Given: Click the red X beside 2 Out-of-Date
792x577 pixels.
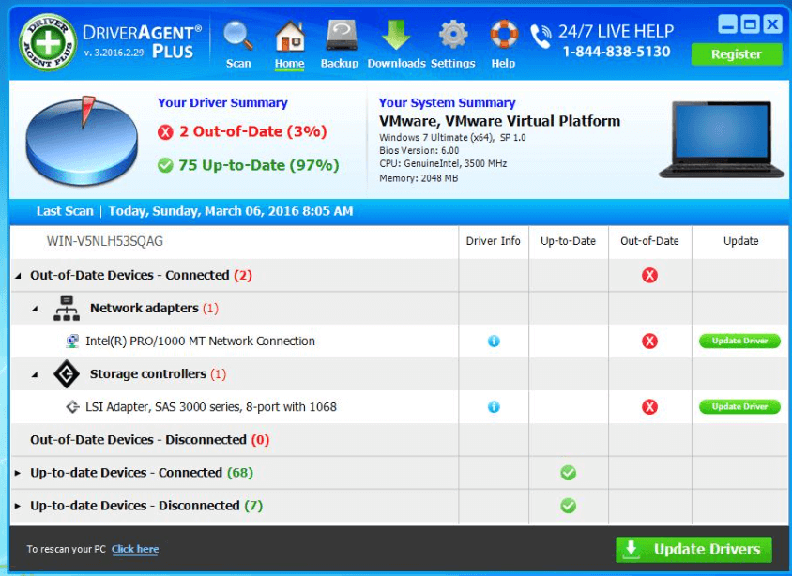Looking at the screenshot, I should point(164,132).
